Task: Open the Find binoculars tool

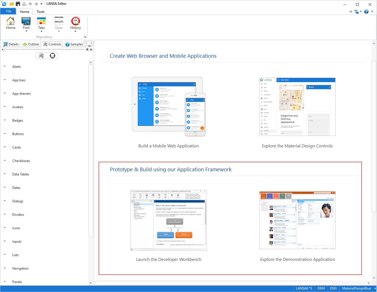Action: tap(26, 21)
